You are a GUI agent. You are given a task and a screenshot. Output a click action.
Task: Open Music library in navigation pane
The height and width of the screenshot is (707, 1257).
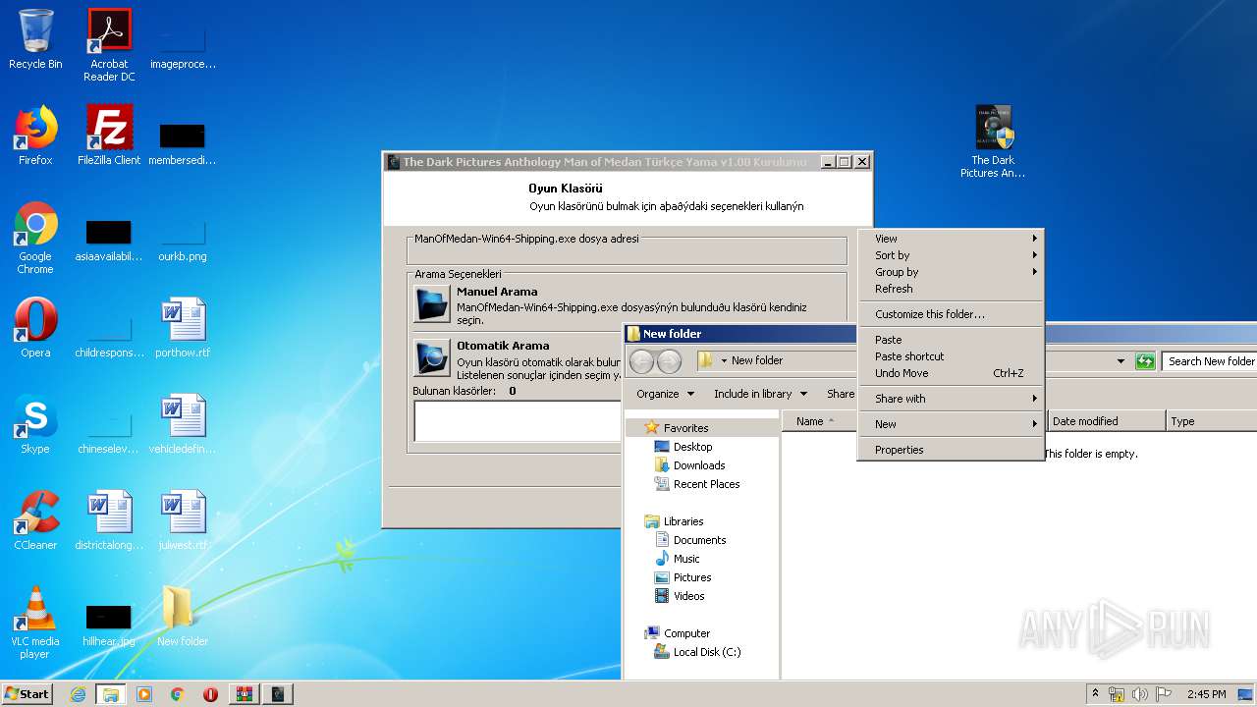(686, 559)
